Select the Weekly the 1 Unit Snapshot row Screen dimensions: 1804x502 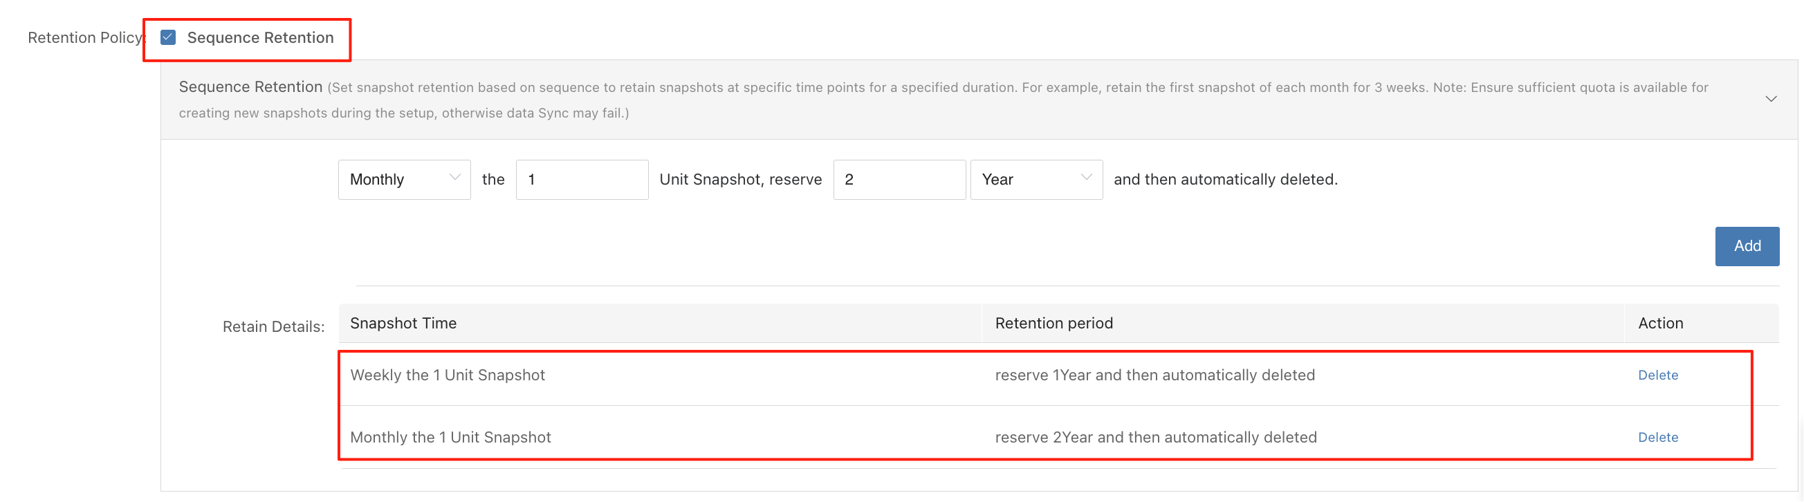point(448,375)
